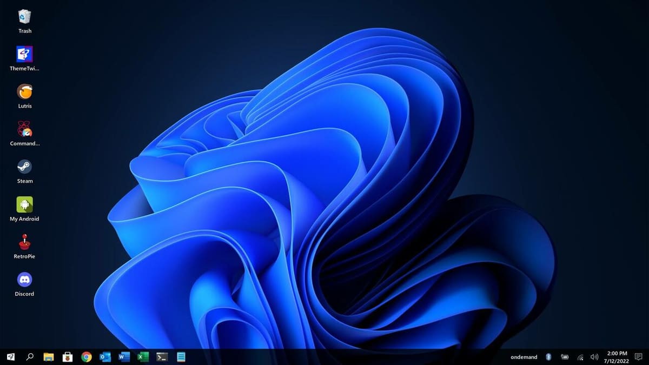Select the RetroPie joystick icon
This screenshot has height=365, width=649.
click(x=24, y=242)
